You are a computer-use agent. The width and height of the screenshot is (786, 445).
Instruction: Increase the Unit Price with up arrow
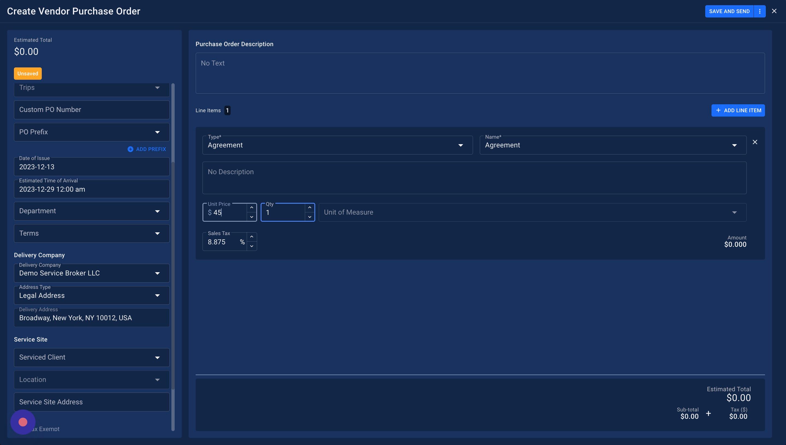pos(251,207)
